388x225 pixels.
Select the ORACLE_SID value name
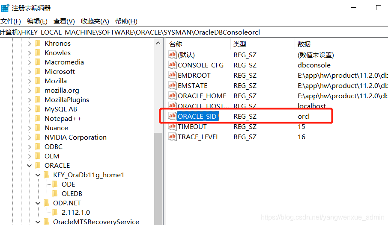[197, 117]
